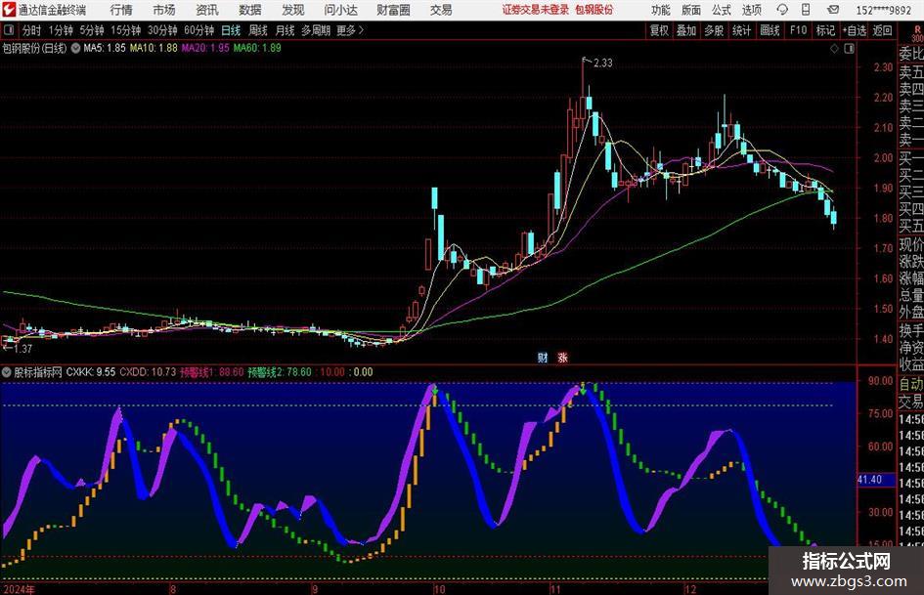Open the 资讯 menu
The image size is (924, 595).
click(x=207, y=10)
